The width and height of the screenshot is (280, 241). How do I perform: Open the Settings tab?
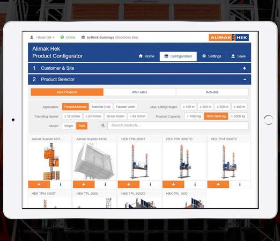click(212, 56)
